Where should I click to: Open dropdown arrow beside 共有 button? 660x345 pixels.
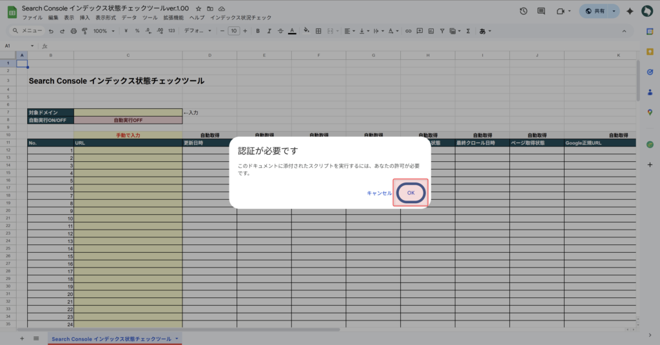click(x=614, y=12)
